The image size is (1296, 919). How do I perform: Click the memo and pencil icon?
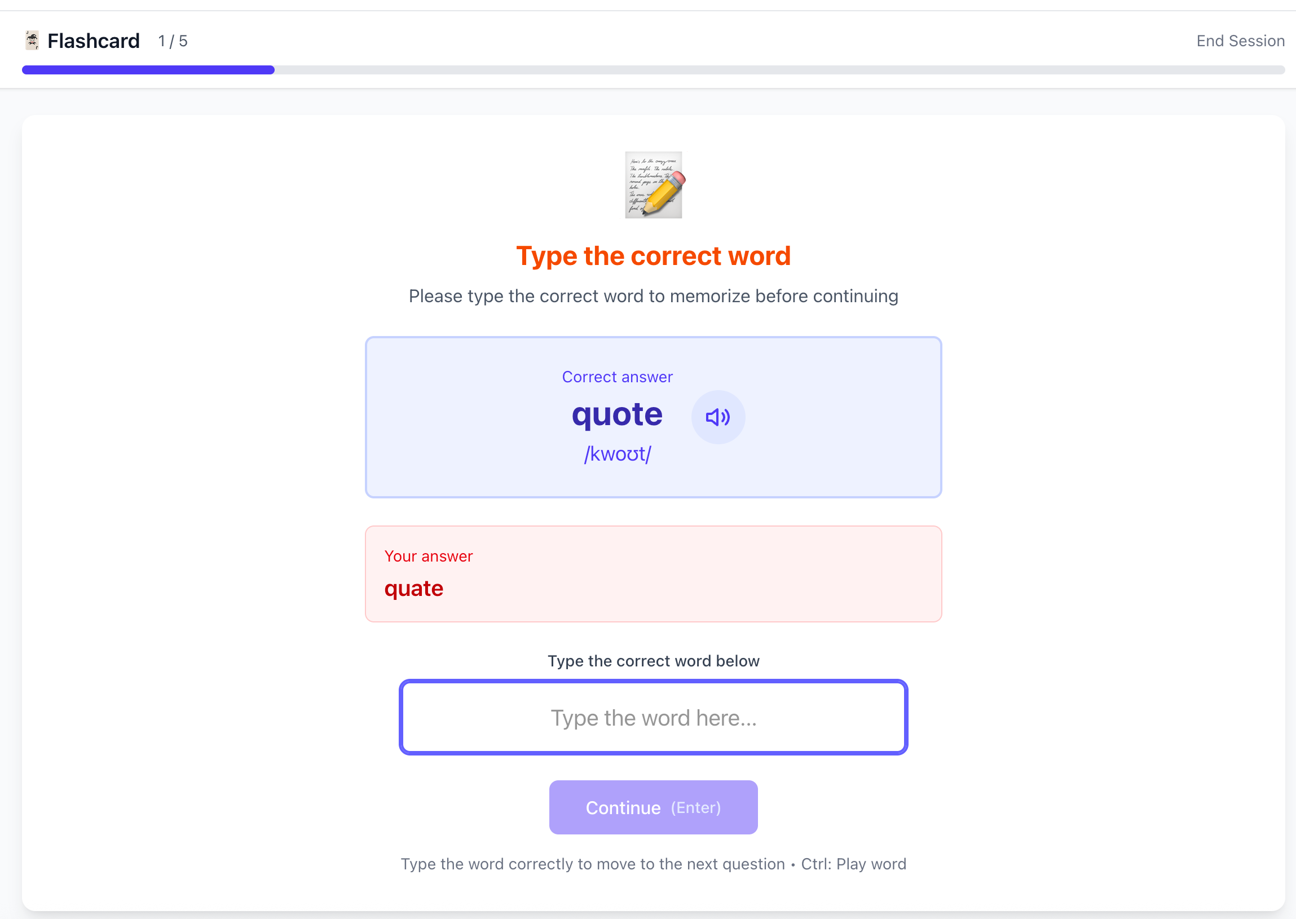654,184
